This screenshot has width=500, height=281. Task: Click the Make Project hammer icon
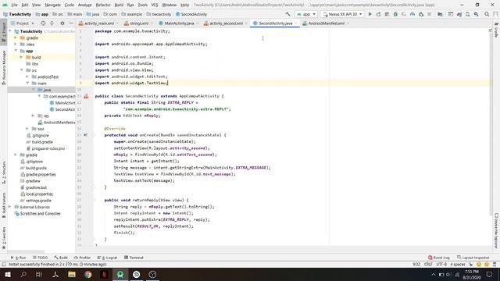[288, 14]
